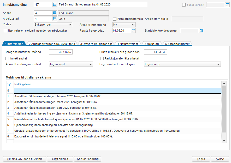Click Beregnet inntekt pr. måned field

[x=61, y=52]
